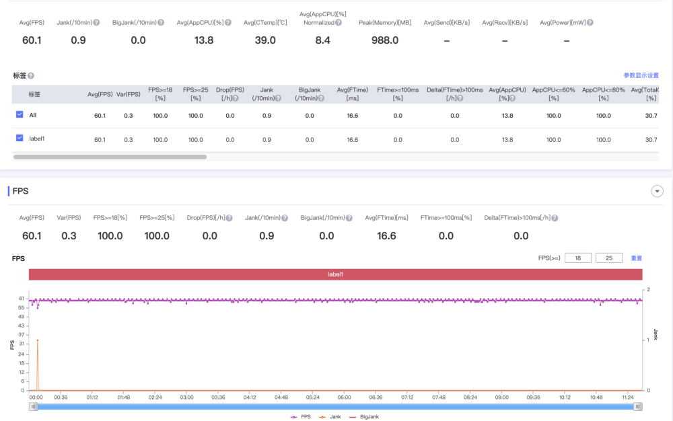
Task: Click help icon beside the 标签 heading
Action: tap(31, 76)
